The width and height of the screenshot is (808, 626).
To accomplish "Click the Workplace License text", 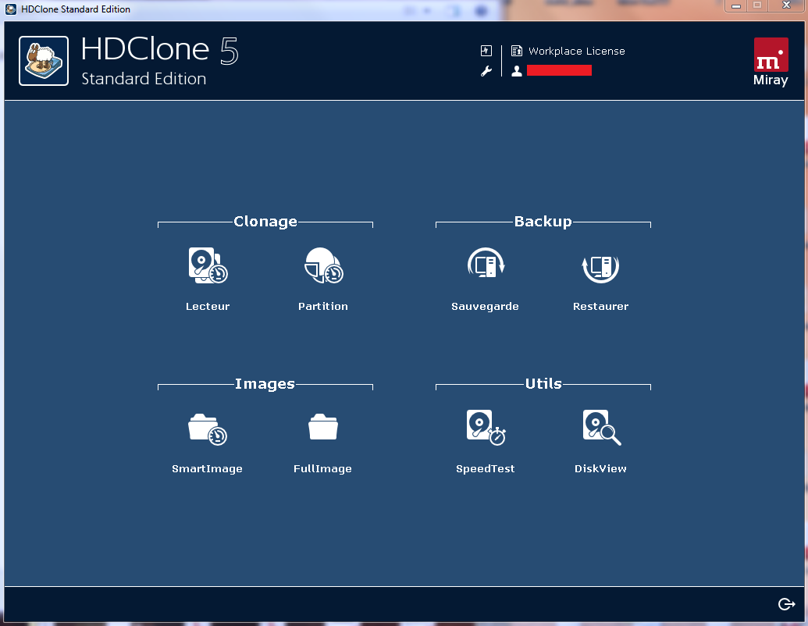I will point(577,51).
